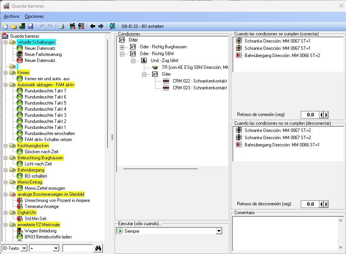Open the Opciones menu
This screenshot has height=254, width=346.
(x=34, y=16)
